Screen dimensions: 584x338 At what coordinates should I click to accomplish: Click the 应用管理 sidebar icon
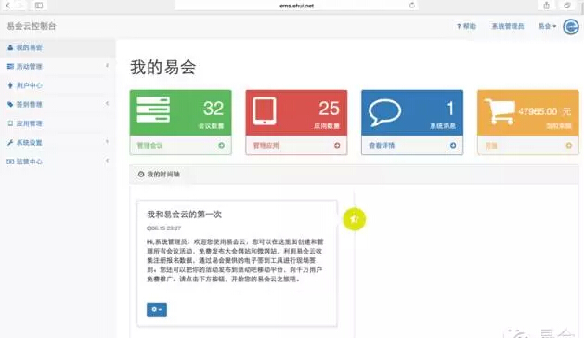pyautogui.click(x=10, y=123)
